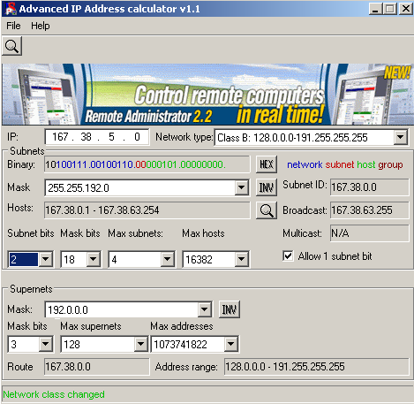The image size is (414, 404).
Task: Open the Max hosts 16382 dropdown
Action: pos(241,259)
